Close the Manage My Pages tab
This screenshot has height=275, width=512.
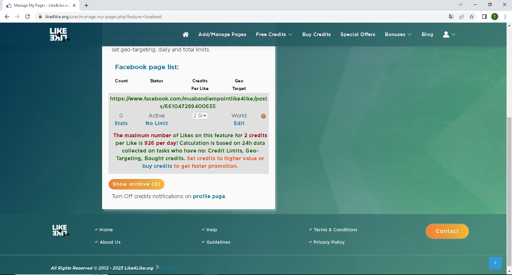click(x=74, y=5)
